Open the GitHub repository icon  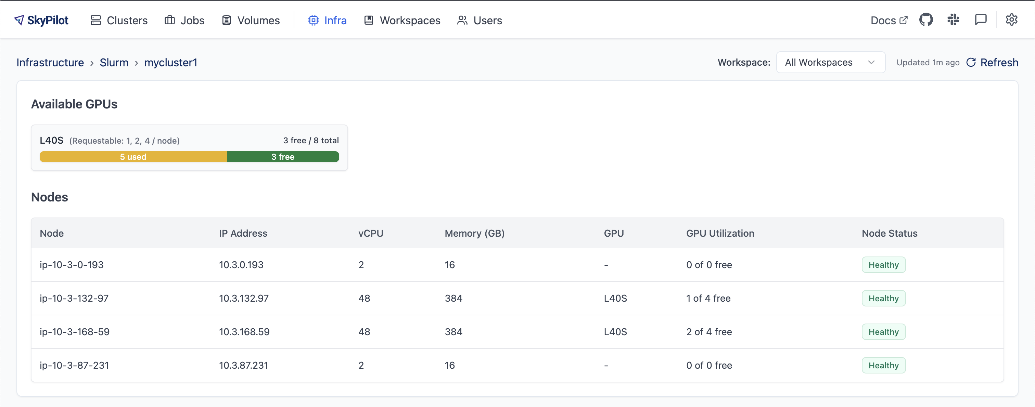[926, 20]
